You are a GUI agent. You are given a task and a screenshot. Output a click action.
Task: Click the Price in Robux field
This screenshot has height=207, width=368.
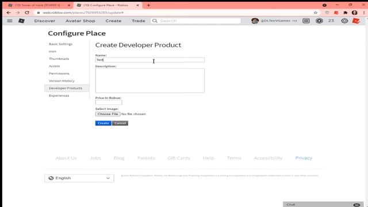109,102
